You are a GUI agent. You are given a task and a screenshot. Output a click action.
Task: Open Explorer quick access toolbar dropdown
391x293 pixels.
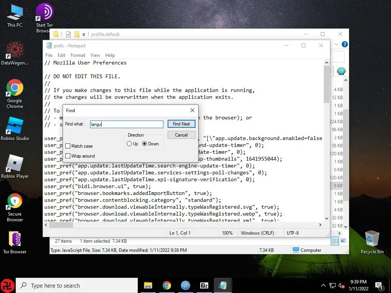(x=84, y=35)
